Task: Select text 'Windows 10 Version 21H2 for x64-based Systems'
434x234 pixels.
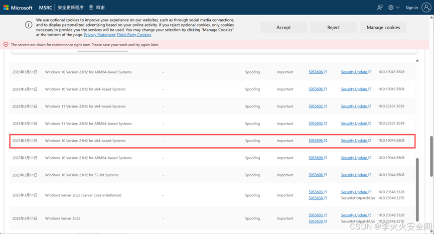Action: point(85,141)
